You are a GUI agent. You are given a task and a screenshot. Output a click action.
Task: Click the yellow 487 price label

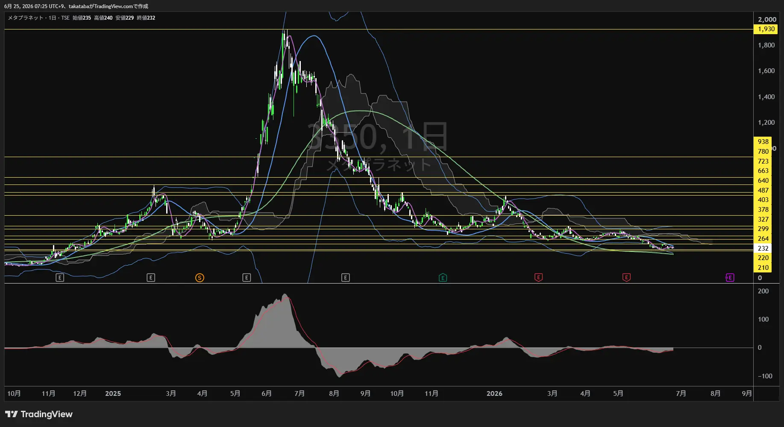coord(763,190)
